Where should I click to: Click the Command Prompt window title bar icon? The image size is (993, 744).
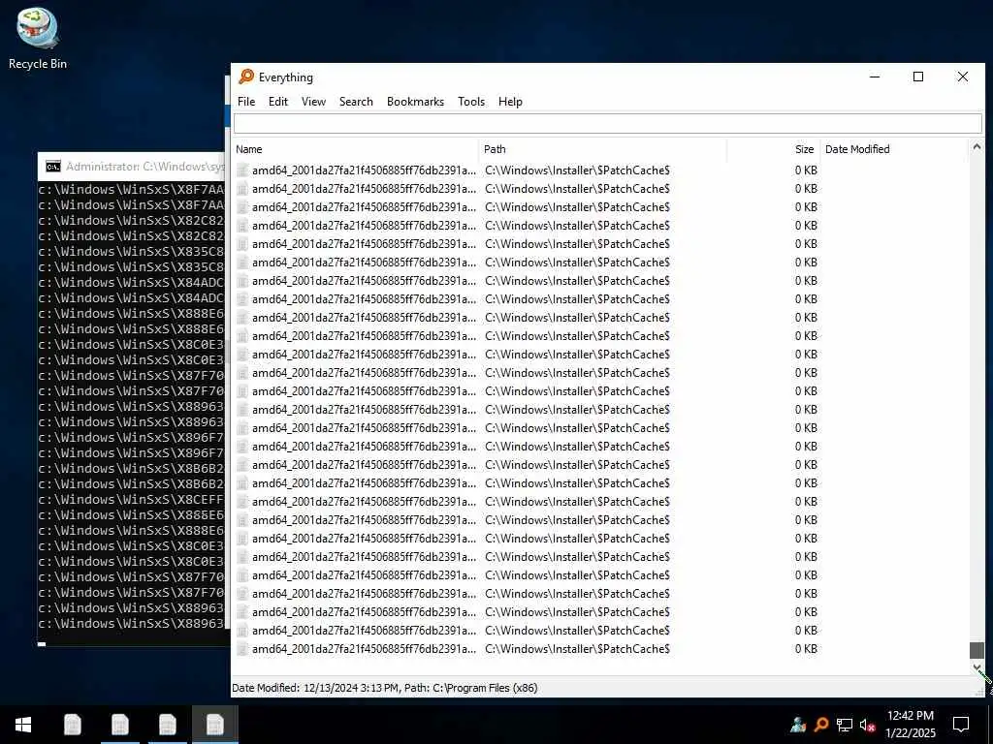tap(53, 167)
